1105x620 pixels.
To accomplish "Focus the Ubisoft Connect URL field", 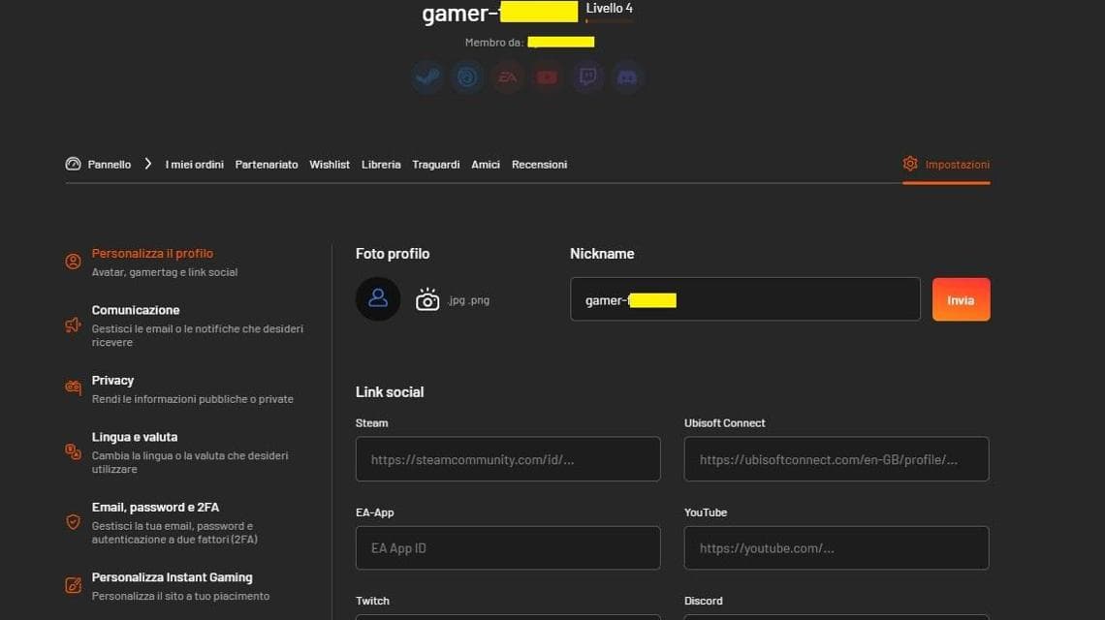I will [837, 459].
